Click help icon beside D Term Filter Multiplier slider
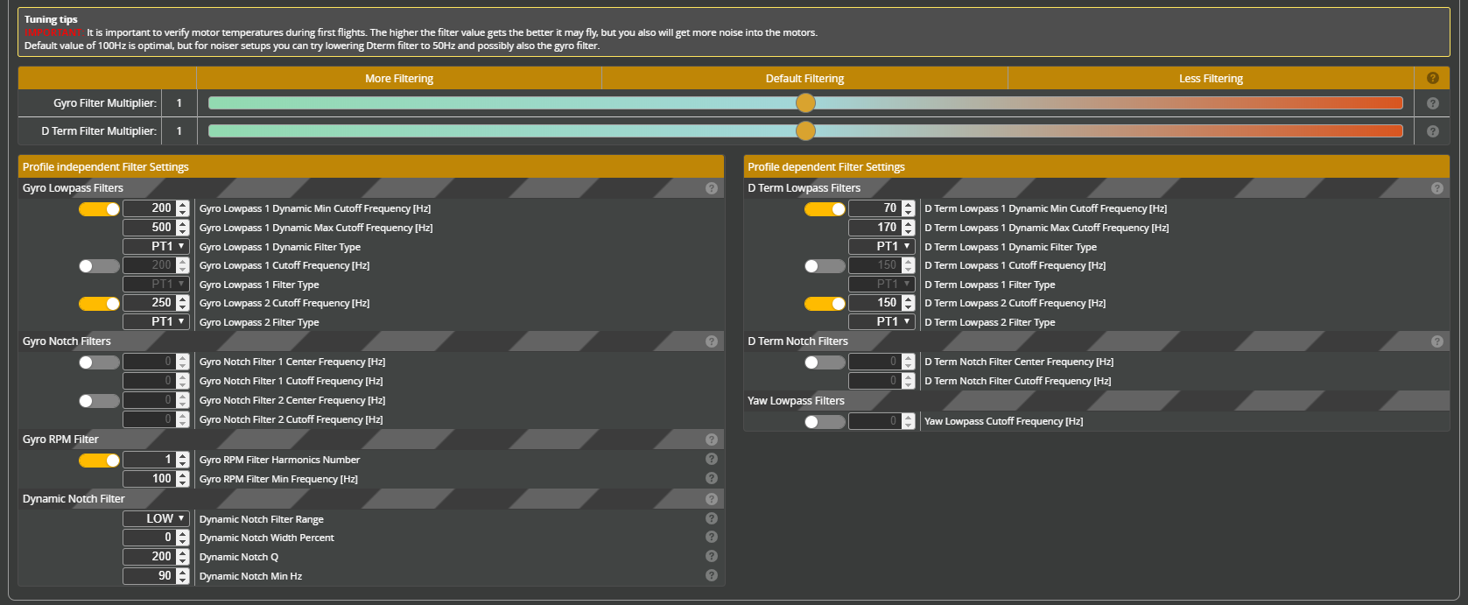The width and height of the screenshot is (1468, 605). coord(1432,131)
